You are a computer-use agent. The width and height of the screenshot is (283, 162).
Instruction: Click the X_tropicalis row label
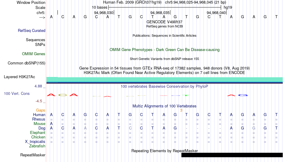(35, 142)
